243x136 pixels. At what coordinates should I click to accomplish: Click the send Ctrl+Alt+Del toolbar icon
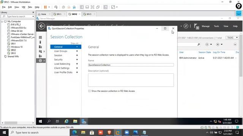56,7
